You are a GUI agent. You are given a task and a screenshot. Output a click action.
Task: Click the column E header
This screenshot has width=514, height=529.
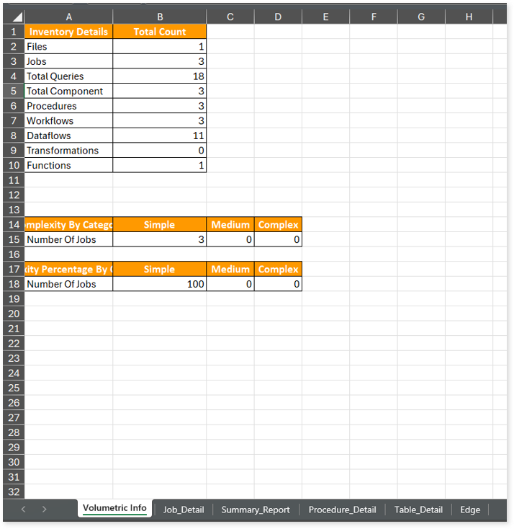(x=325, y=17)
